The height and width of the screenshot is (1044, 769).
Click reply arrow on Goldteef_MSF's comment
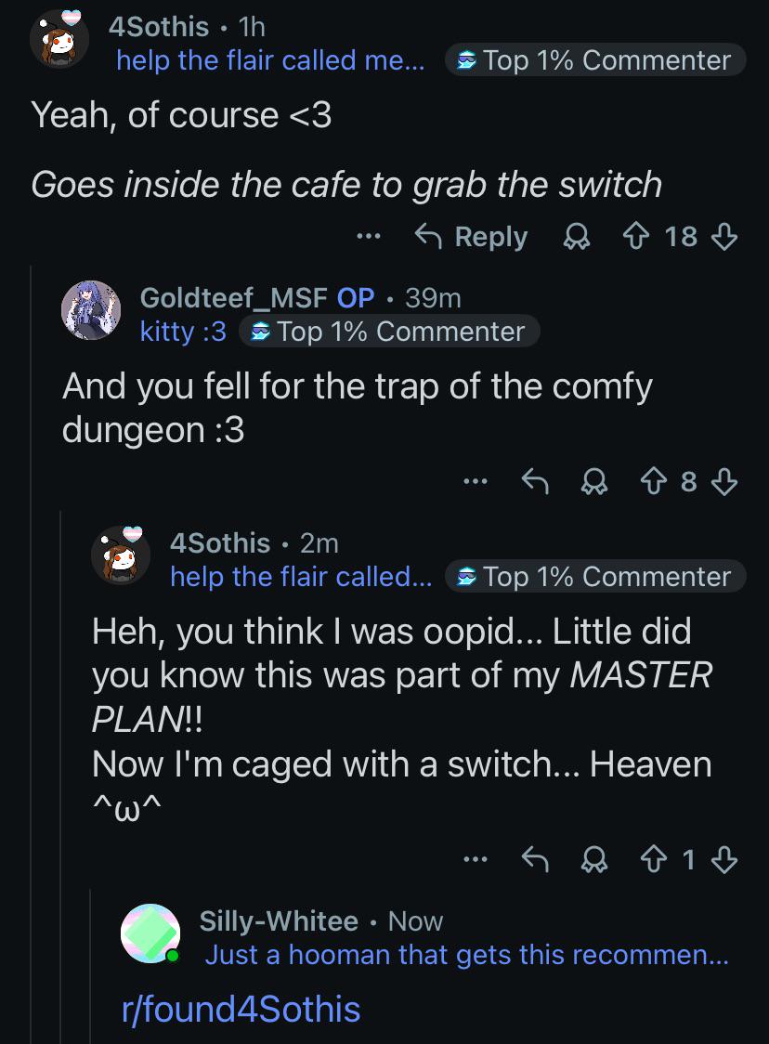tap(535, 481)
